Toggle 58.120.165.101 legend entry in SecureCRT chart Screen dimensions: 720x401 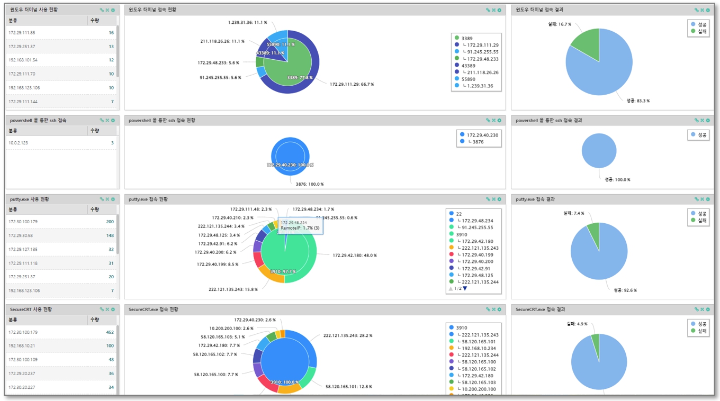(474, 342)
